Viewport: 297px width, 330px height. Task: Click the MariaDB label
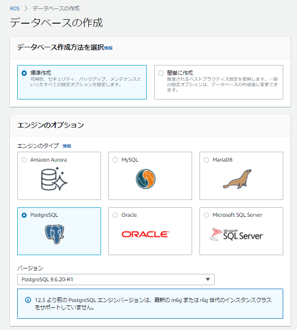223,160
